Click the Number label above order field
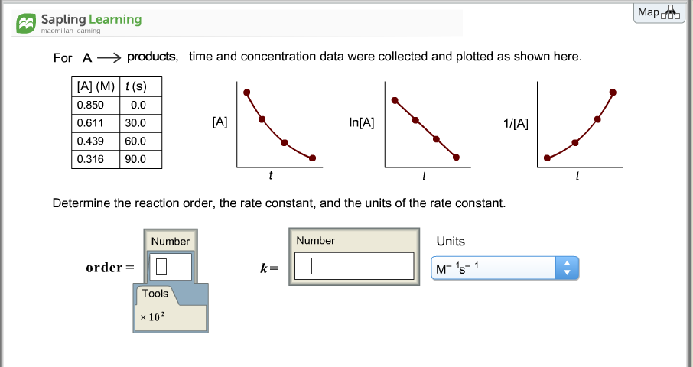The height and width of the screenshot is (367, 693). [x=170, y=241]
